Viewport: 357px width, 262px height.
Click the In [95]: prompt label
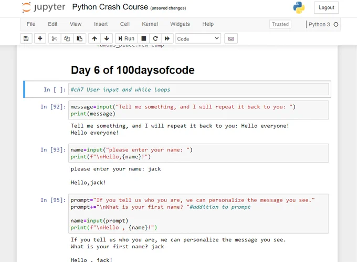coord(53,200)
